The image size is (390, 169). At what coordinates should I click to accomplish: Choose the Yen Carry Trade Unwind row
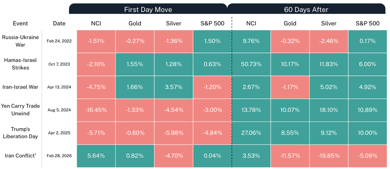click(x=20, y=110)
